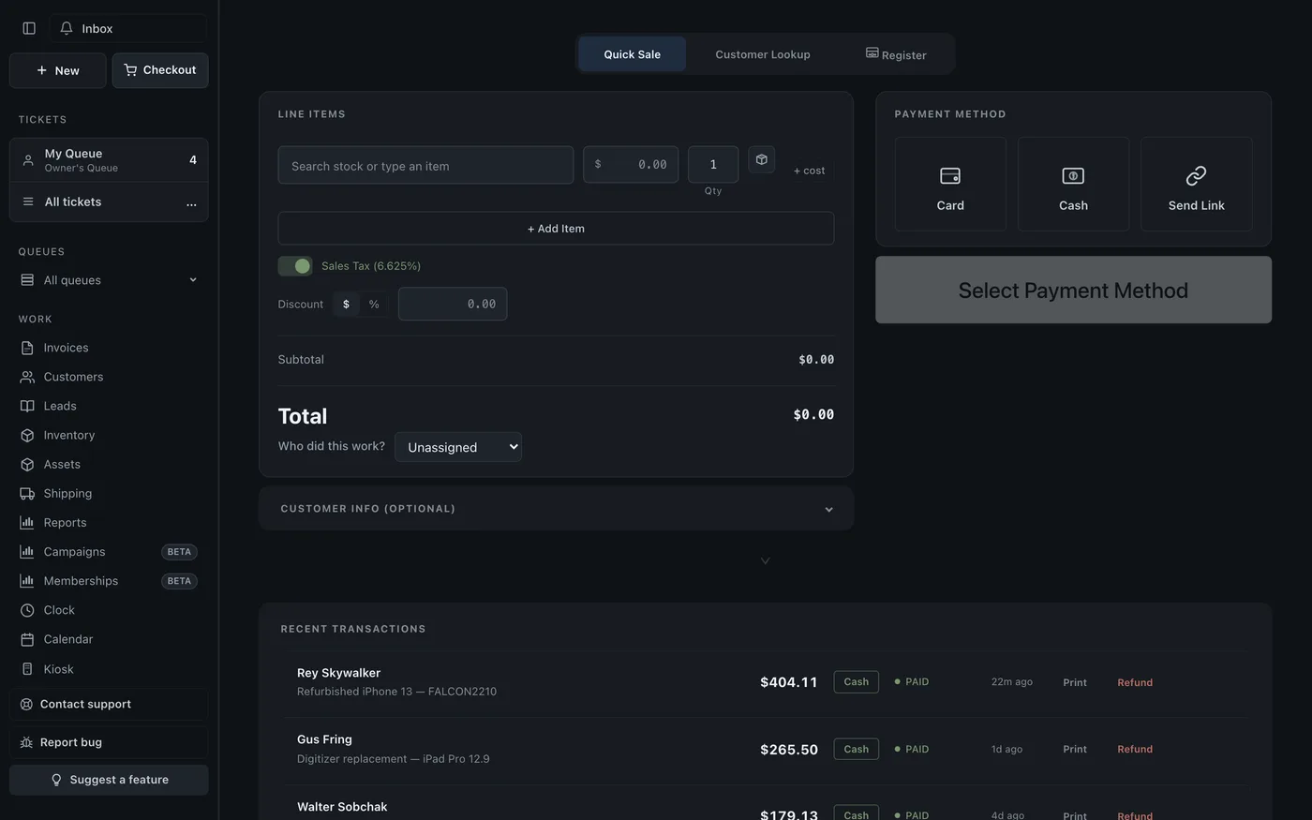Click the $404.11 amount

tap(789, 682)
